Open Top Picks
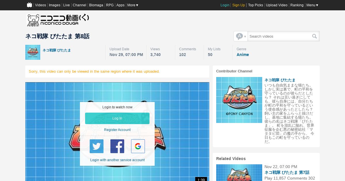This screenshot has height=181, width=345. tap(256, 5)
